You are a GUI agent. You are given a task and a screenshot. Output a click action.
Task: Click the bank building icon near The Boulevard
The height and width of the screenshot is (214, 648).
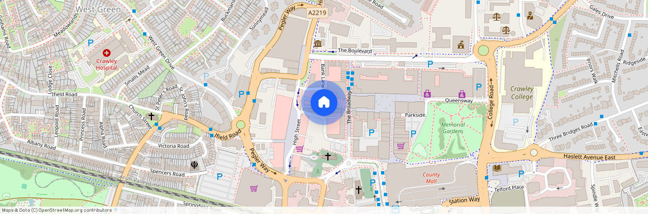pyautogui.click(x=317, y=43)
